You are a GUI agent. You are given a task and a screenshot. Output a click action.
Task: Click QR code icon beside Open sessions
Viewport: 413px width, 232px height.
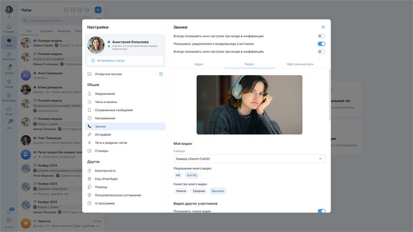[161, 74]
